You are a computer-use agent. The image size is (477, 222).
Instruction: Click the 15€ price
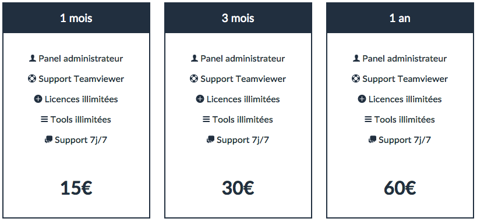pyautogui.click(x=76, y=188)
